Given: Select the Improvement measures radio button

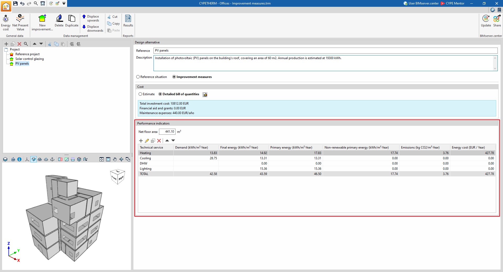Looking at the screenshot, I should coord(192,77).
